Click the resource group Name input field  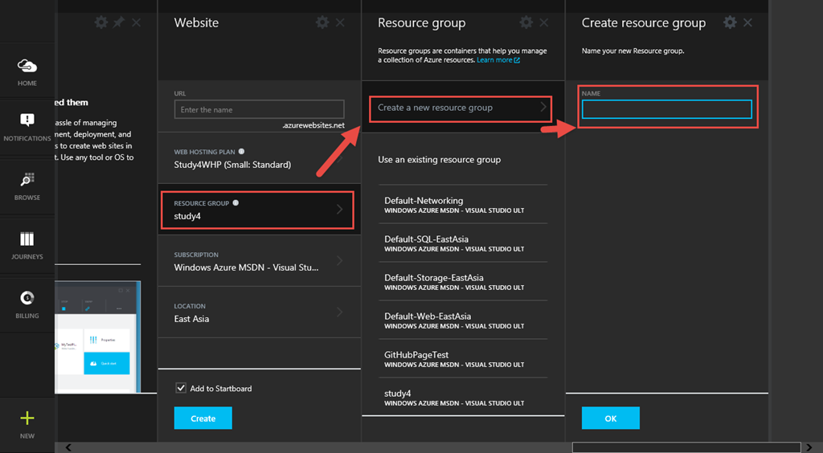point(666,110)
